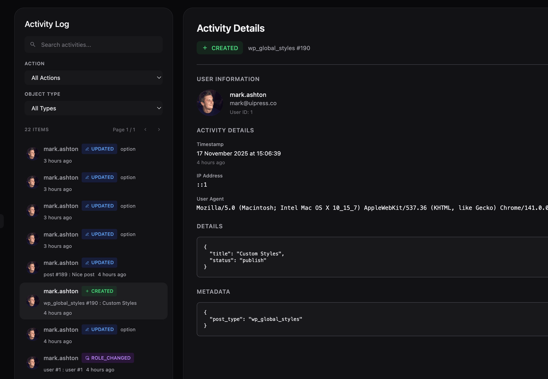Viewport: 548px width, 379px height.
Task: Click the search magnifier icon
Action: [32, 44]
